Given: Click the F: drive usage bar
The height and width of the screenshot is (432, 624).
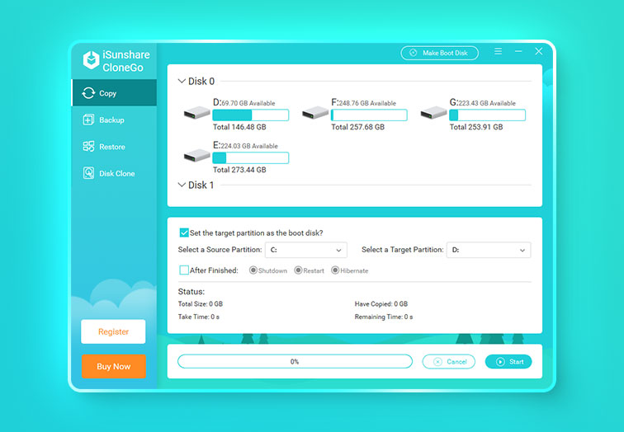Looking at the screenshot, I should point(369,115).
